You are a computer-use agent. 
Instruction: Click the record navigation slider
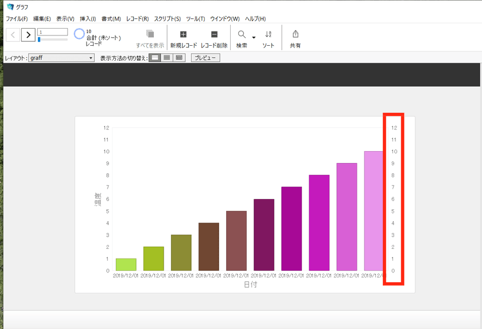52,39
